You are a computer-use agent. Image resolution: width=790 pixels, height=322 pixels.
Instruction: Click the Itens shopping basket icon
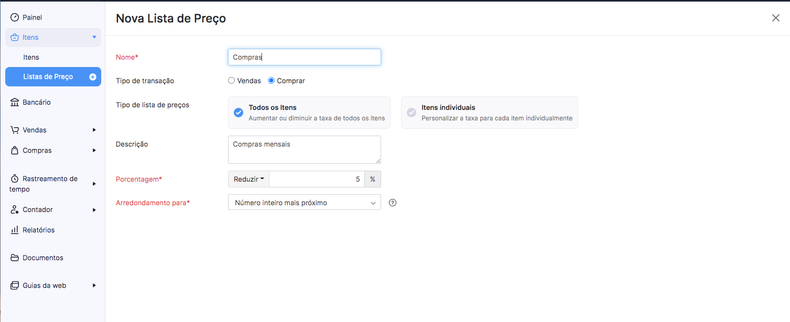15,37
